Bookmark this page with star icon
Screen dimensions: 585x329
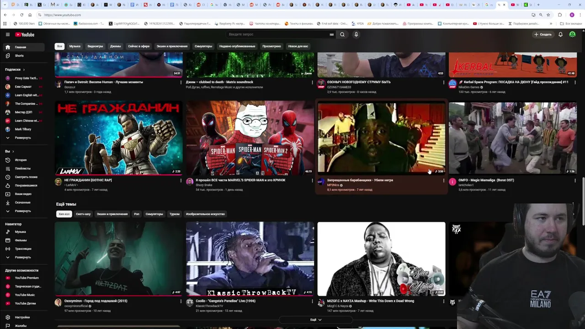click(x=548, y=15)
